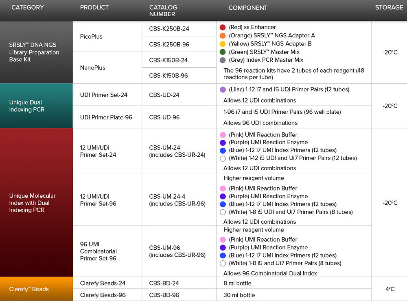Viewport: 407px width, 303px height.
Task: Click the Clarefy Beads-96 product
Action: pos(103,295)
